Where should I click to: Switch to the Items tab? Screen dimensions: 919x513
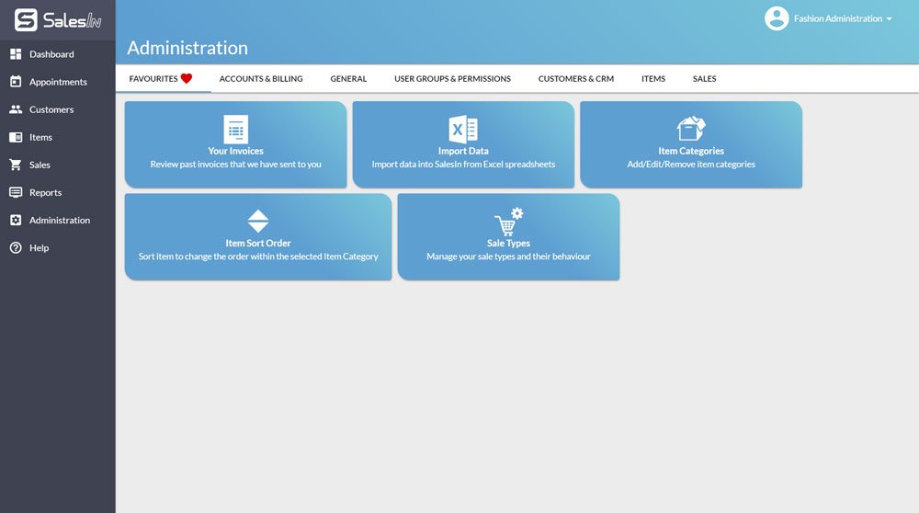tap(652, 78)
